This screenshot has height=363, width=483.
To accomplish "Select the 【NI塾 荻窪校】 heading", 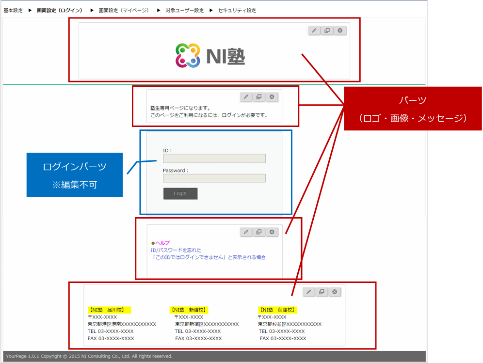I will tap(277, 310).
